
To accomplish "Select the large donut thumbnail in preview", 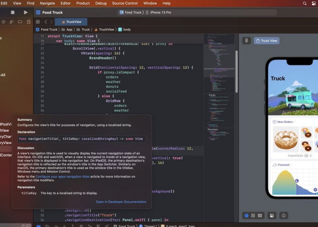I will (286, 139).
